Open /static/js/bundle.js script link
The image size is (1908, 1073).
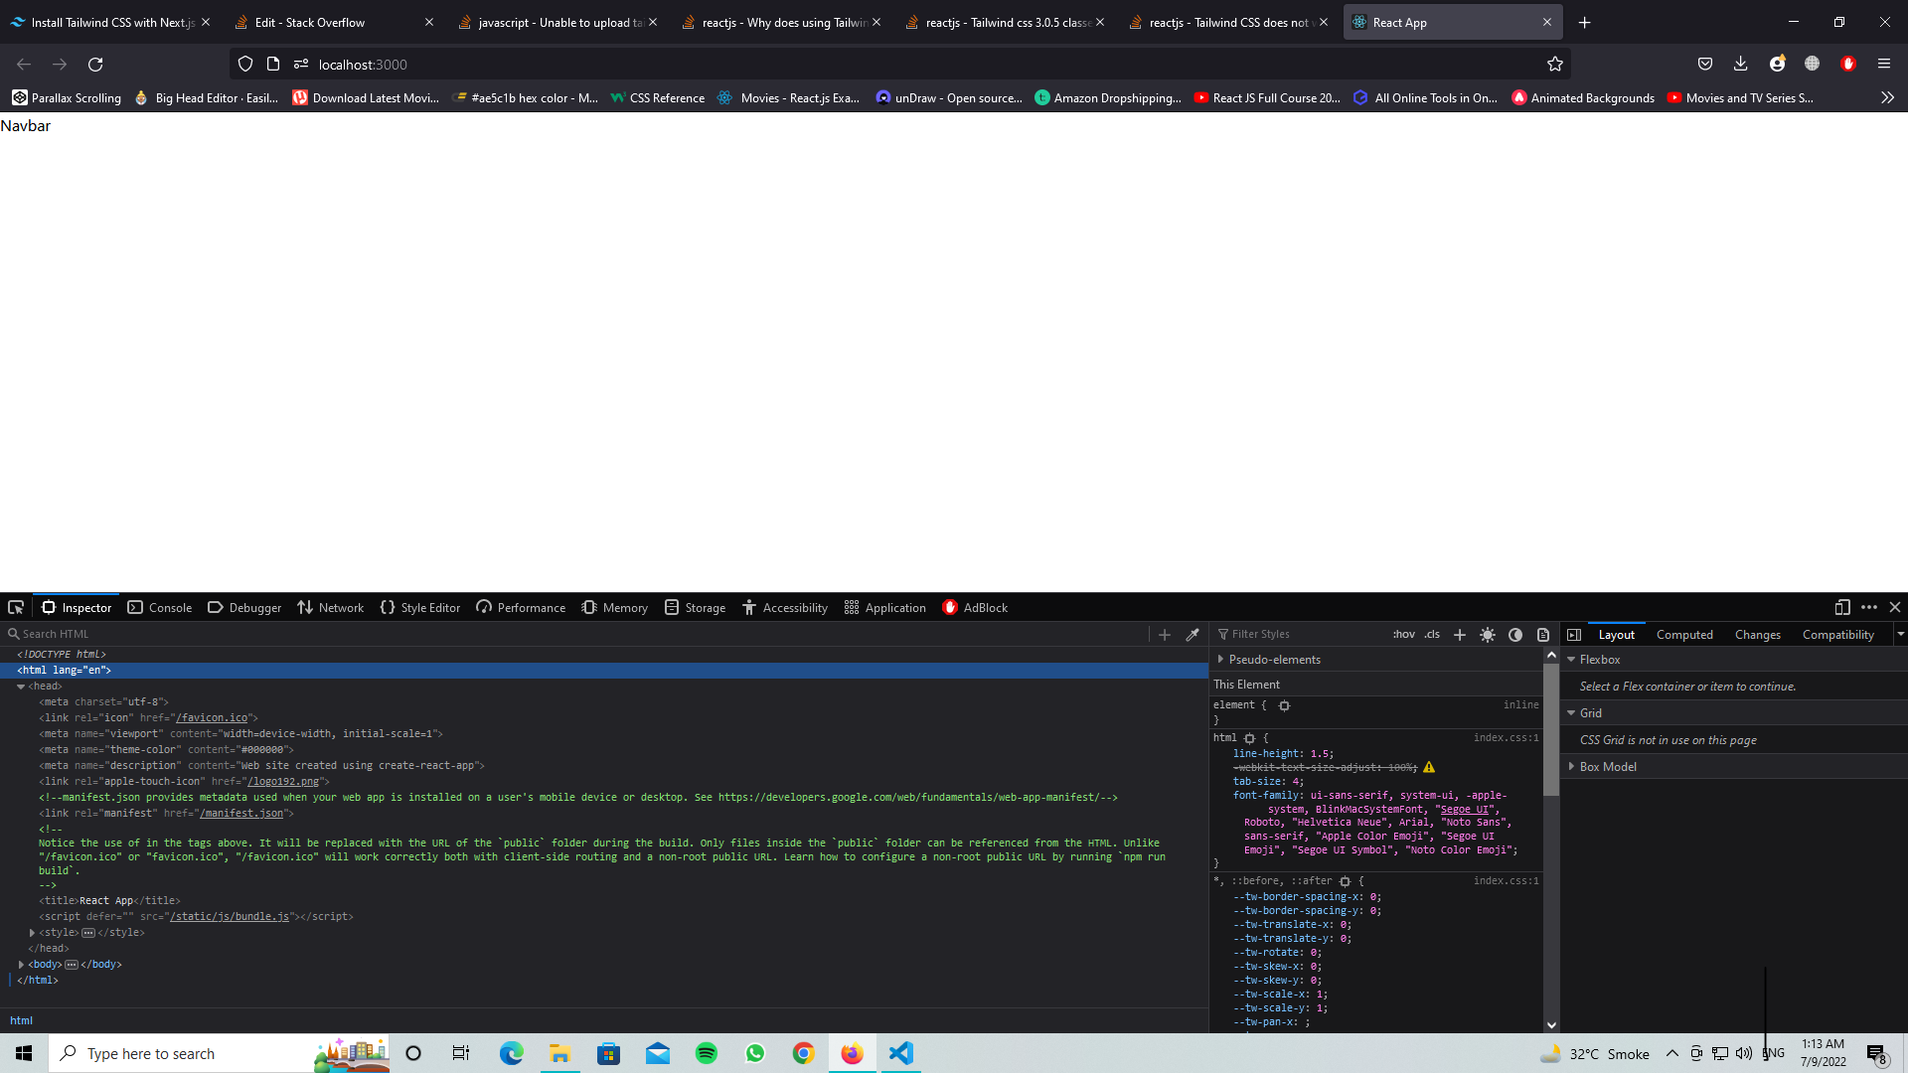coord(230,916)
